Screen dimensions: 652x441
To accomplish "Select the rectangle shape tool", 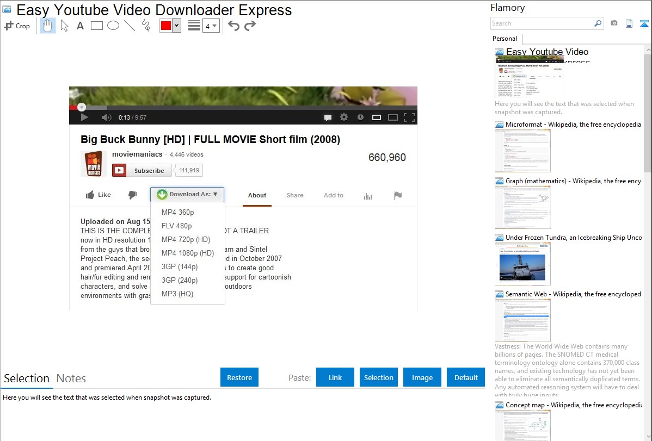I will click(96, 26).
